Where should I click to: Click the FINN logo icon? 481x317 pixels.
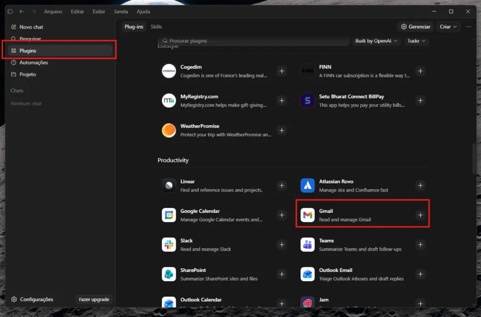click(307, 71)
